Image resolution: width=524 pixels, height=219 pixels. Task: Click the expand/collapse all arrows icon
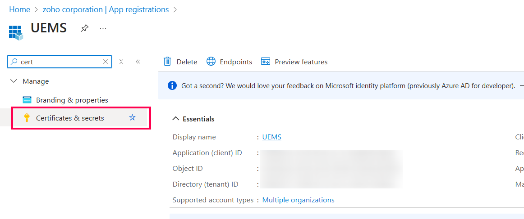click(x=121, y=62)
